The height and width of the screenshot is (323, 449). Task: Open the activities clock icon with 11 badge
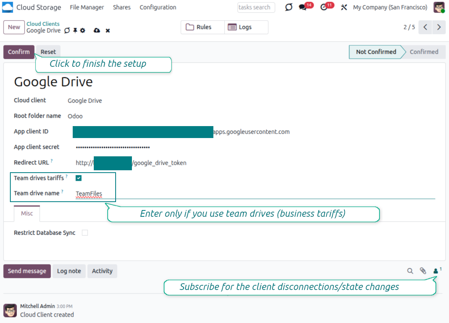(324, 7)
